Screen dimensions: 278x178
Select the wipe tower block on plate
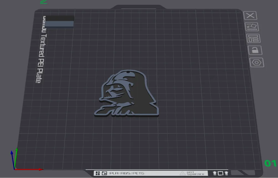pyautogui.click(x=60, y=22)
